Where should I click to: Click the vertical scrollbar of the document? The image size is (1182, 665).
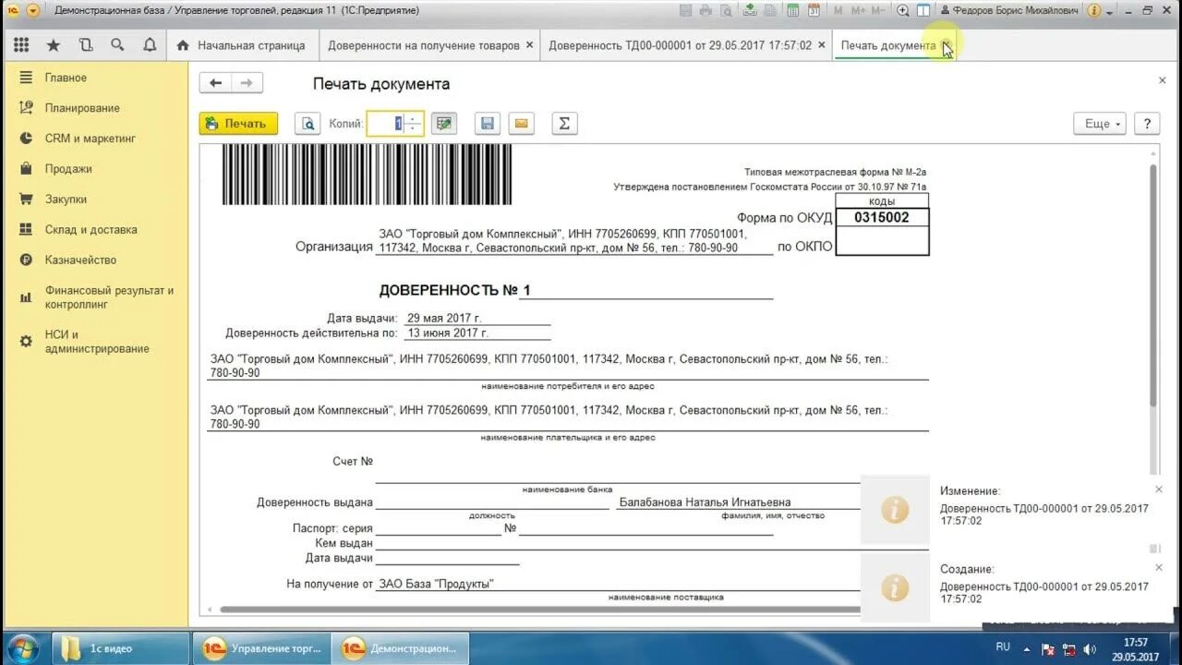1152,286
